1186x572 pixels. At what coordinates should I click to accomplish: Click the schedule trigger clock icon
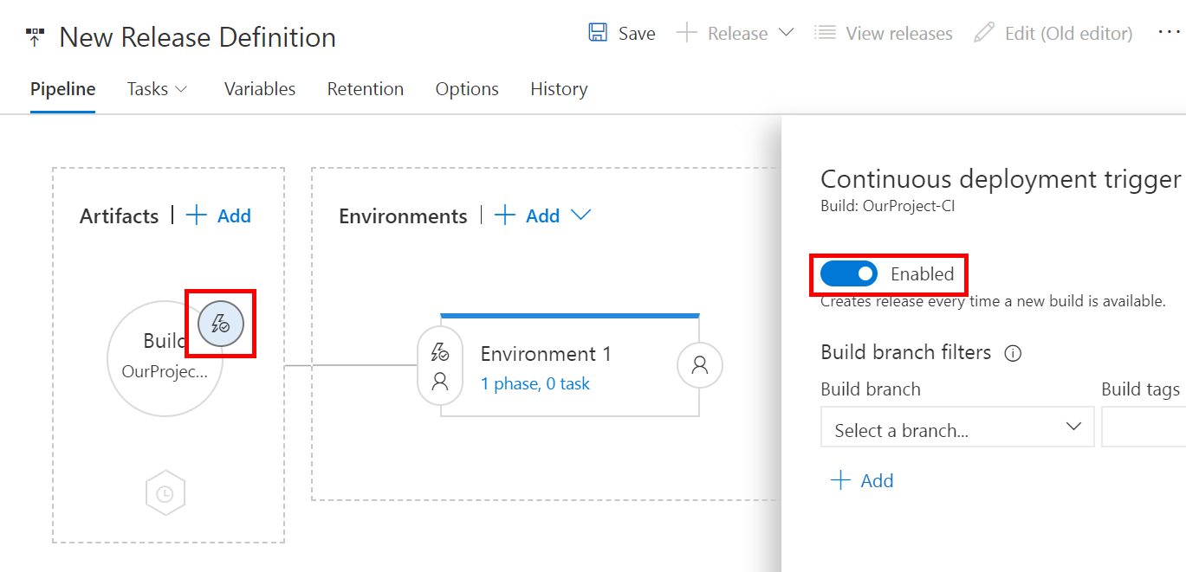click(165, 492)
